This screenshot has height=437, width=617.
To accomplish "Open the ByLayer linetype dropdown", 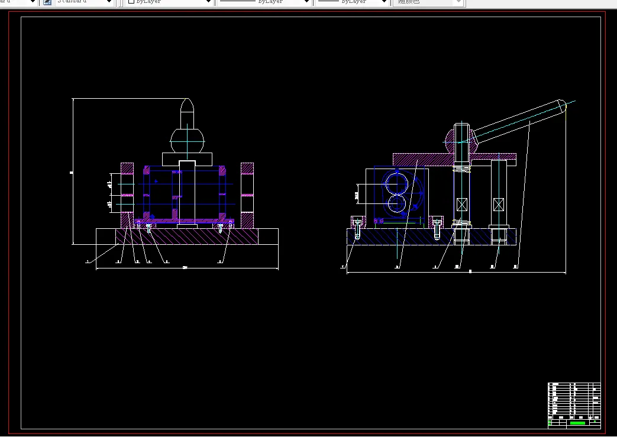I will (306, 2).
